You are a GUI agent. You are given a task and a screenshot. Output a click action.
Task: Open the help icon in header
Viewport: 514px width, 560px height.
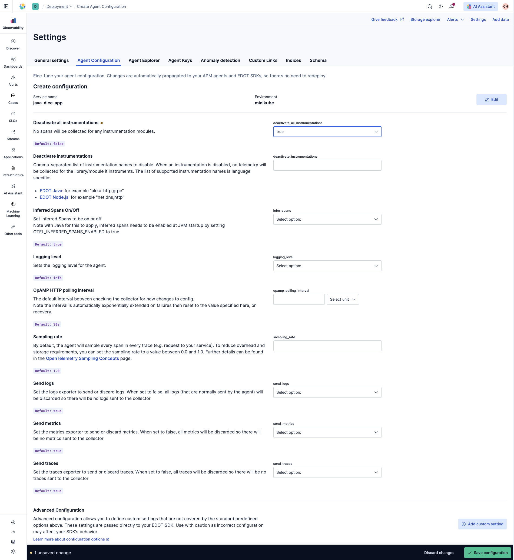point(440,6)
